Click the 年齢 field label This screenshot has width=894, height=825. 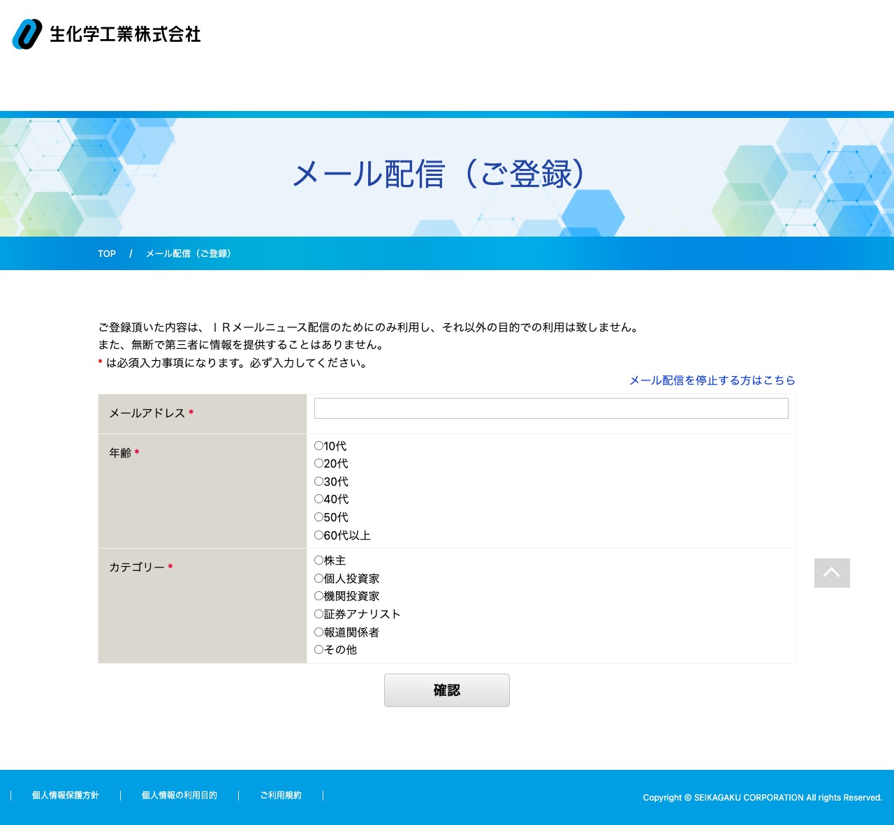[120, 453]
